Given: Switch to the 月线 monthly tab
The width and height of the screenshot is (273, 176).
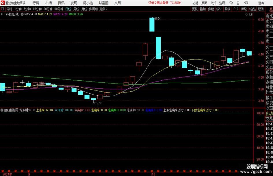Looking at the screenshot, I should [x=84, y=9].
